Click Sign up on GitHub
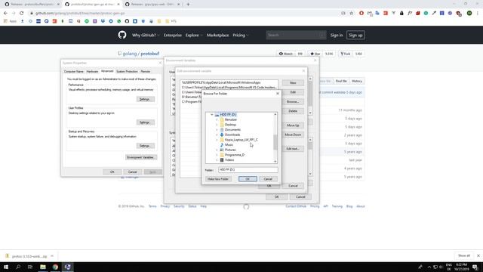 point(355,36)
